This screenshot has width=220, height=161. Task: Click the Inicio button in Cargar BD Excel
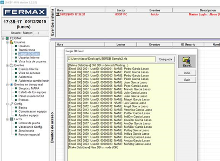pos(187,73)
